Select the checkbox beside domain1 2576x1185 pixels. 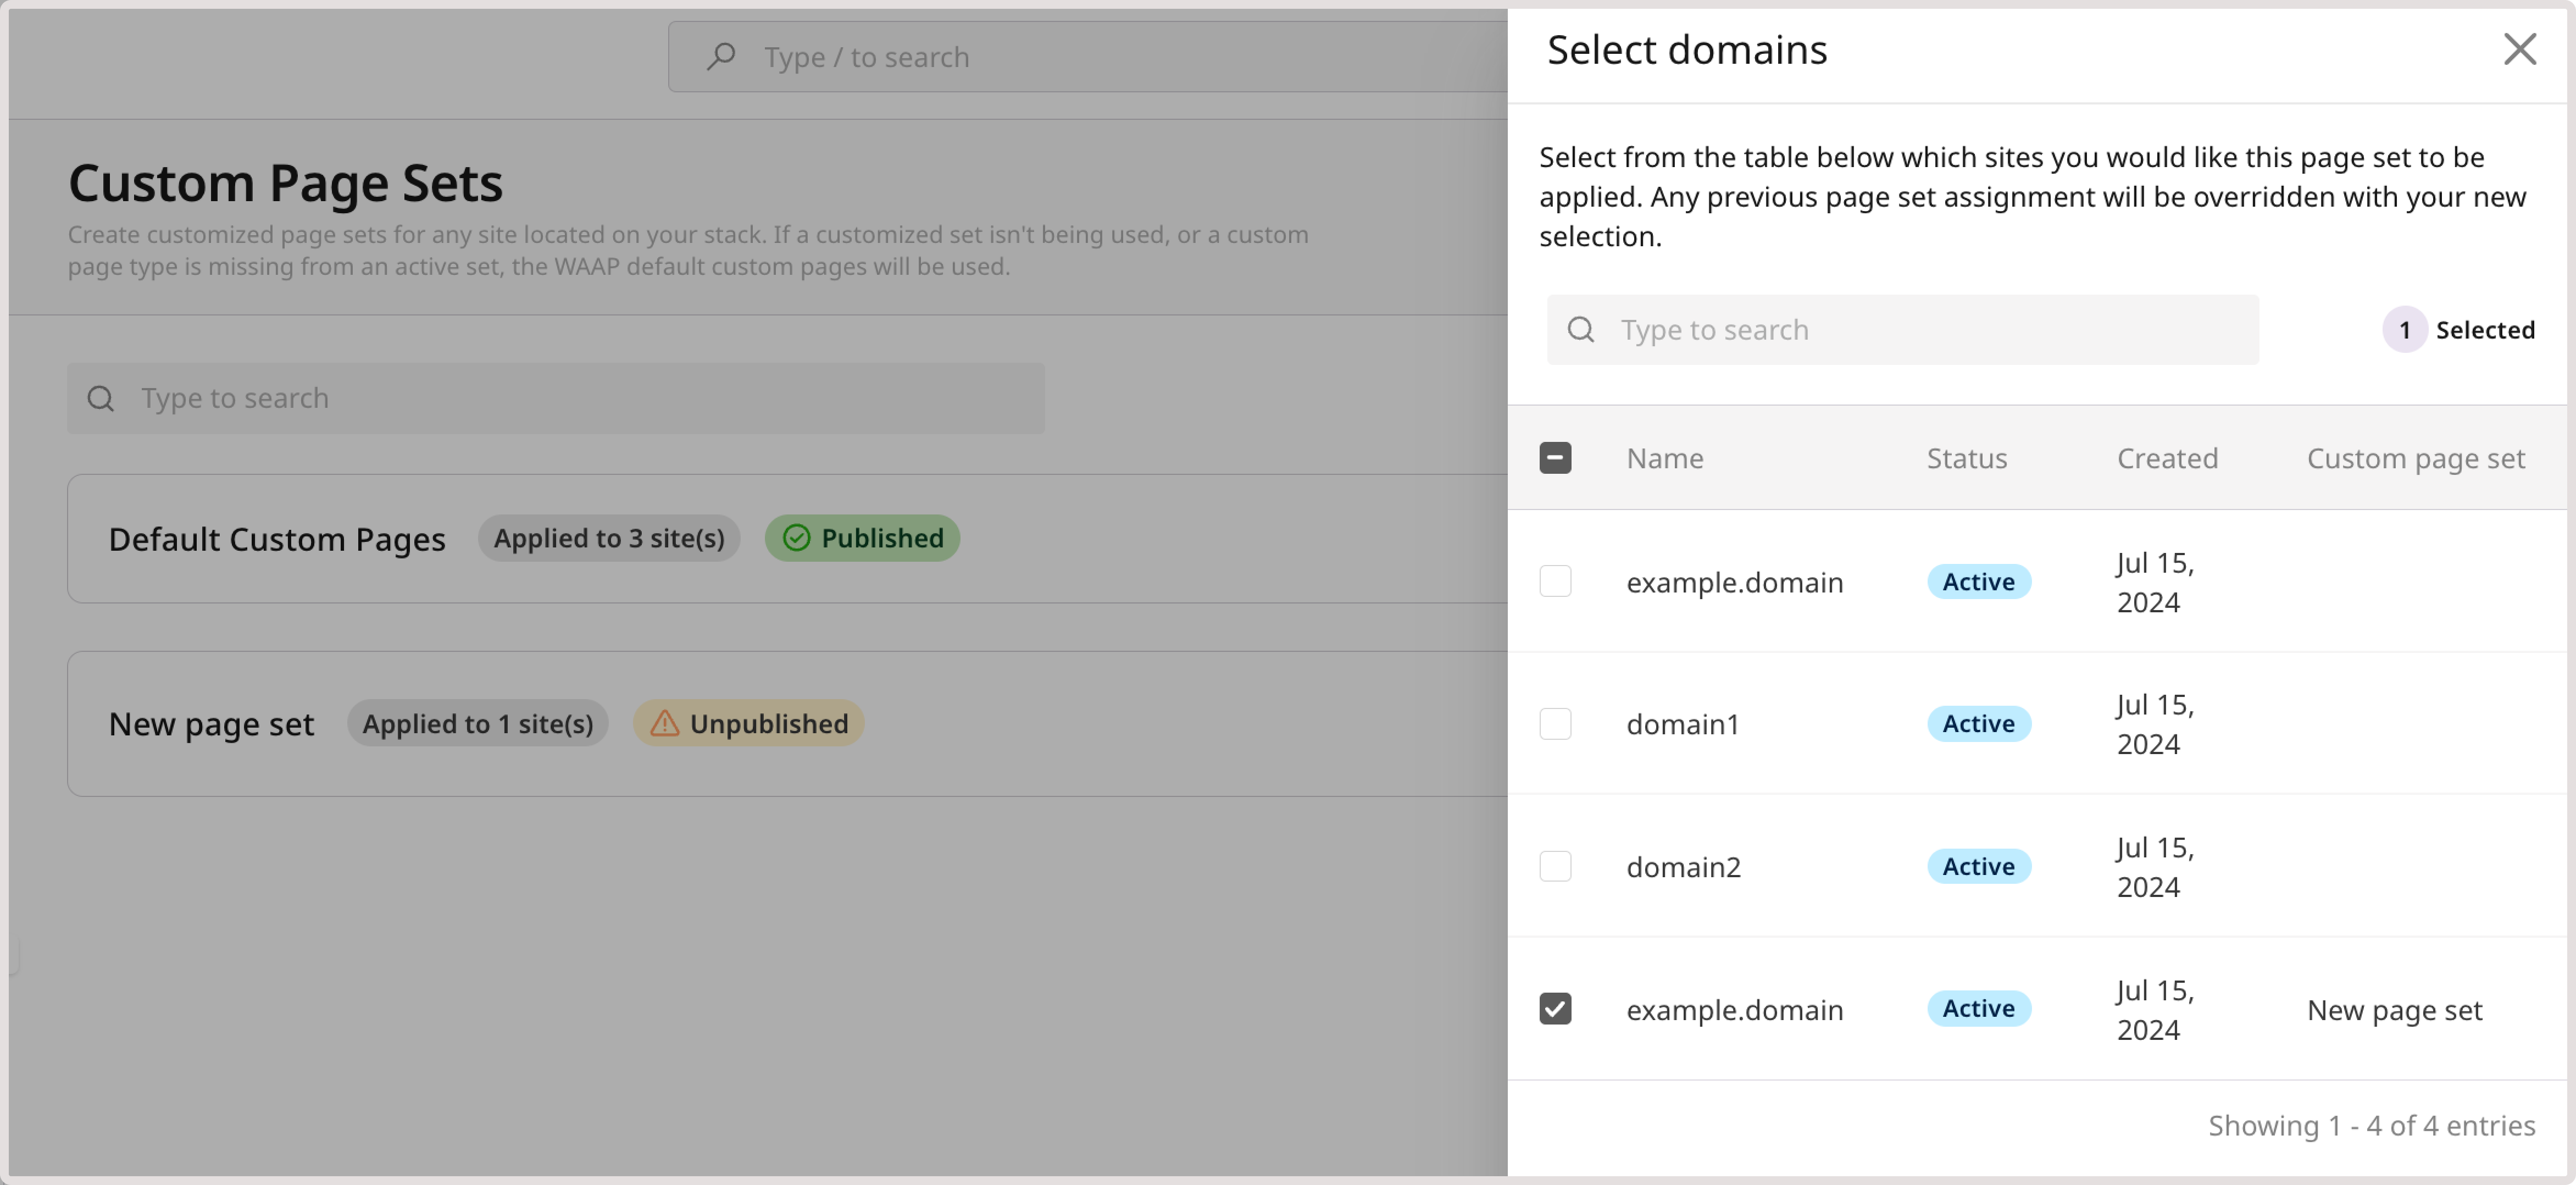click(x=1556, y=723)
